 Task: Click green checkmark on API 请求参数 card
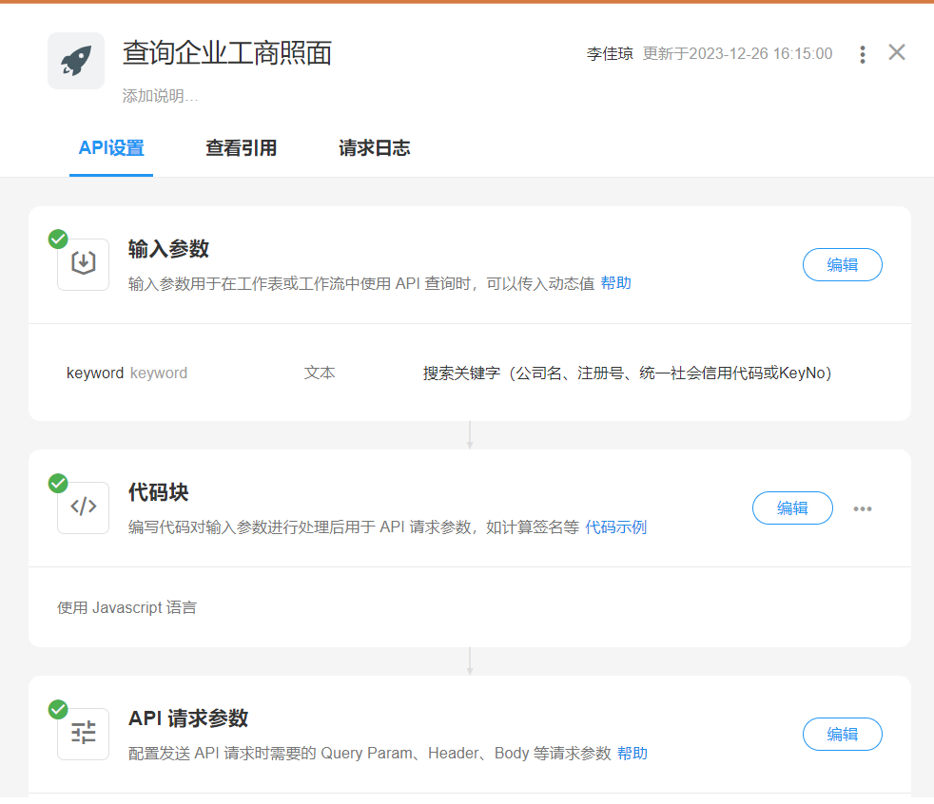[58, 709]
